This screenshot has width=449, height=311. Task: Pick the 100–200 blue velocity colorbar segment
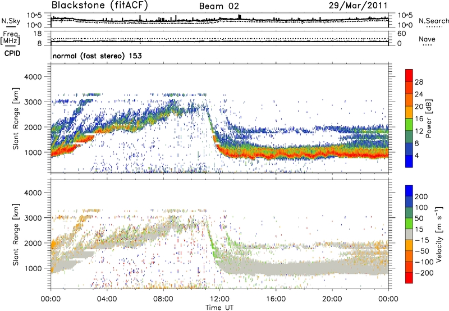point(409,202)
